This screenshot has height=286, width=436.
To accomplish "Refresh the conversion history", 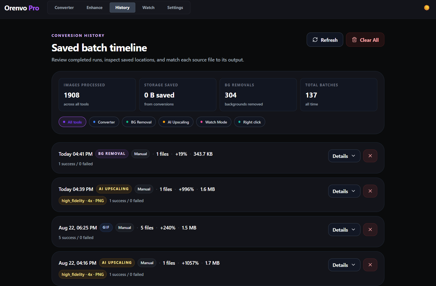I will click(325, 40).
